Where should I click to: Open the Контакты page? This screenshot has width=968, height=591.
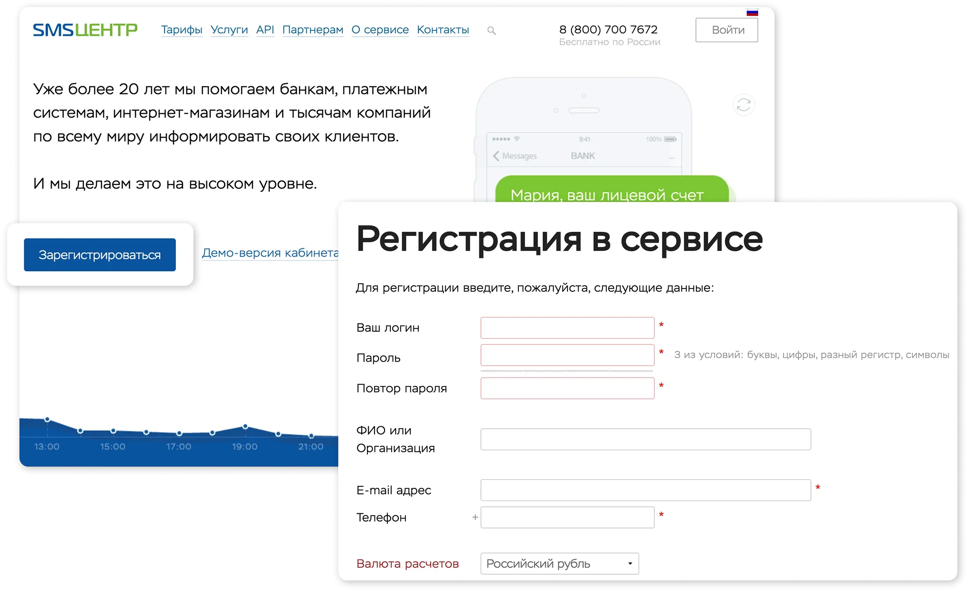pyautogui.click(x=443, y=30)
